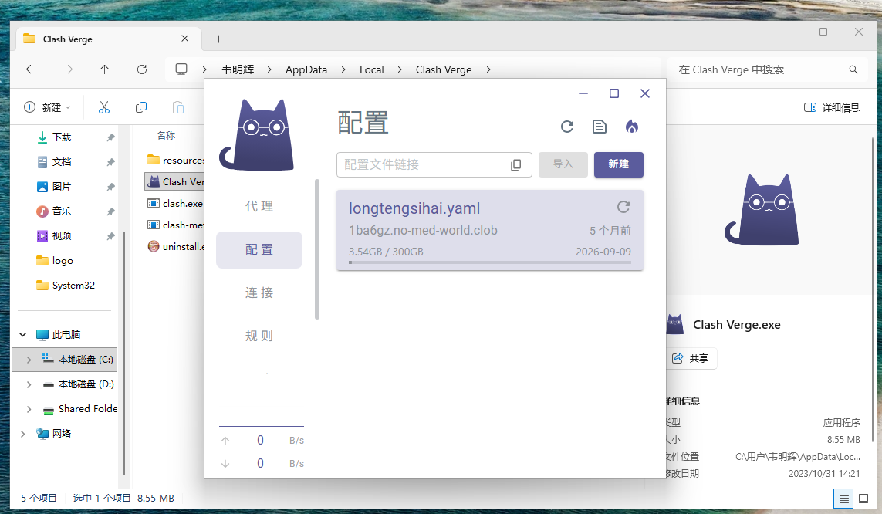Open breadcrumb chevron after AppData
Screen dimensions: 882x514
point(343,69)
